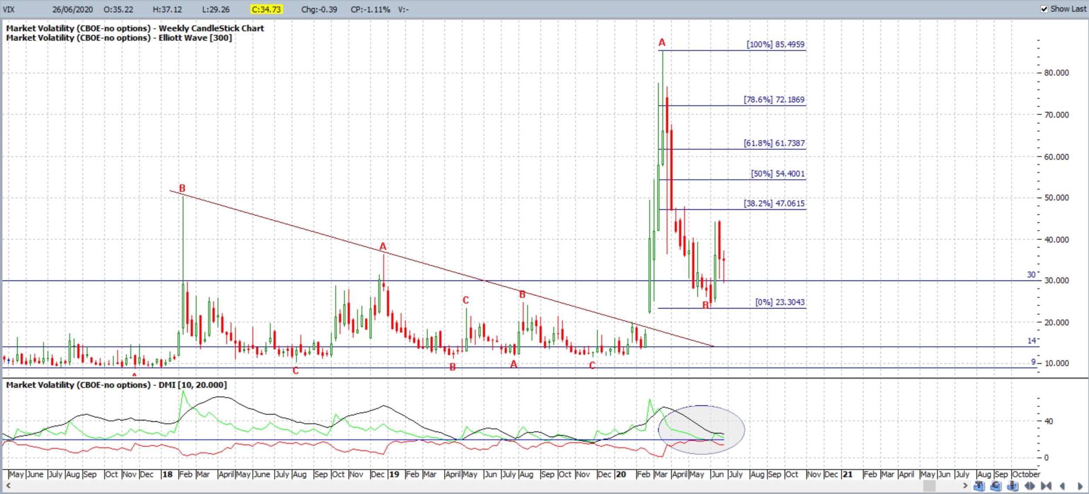This screenshot has width=1089, height=494.
Task: Select the [100%] 85.4959 Fibonacci label
Action: click(x=775, y=44)
